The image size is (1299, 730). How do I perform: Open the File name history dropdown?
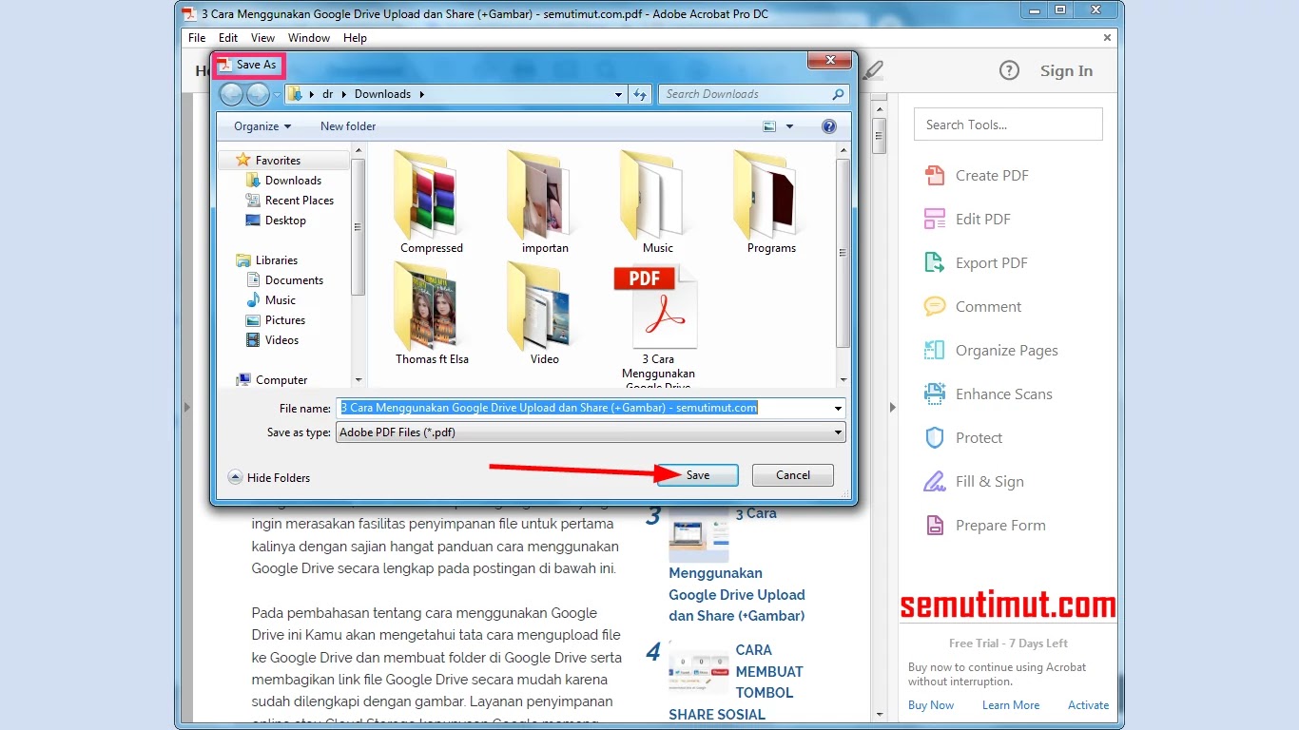click(838, 408)
